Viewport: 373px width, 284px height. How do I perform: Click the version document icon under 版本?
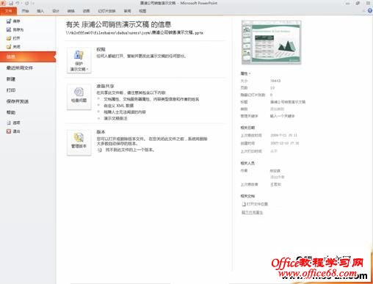(x=100, y=150)
